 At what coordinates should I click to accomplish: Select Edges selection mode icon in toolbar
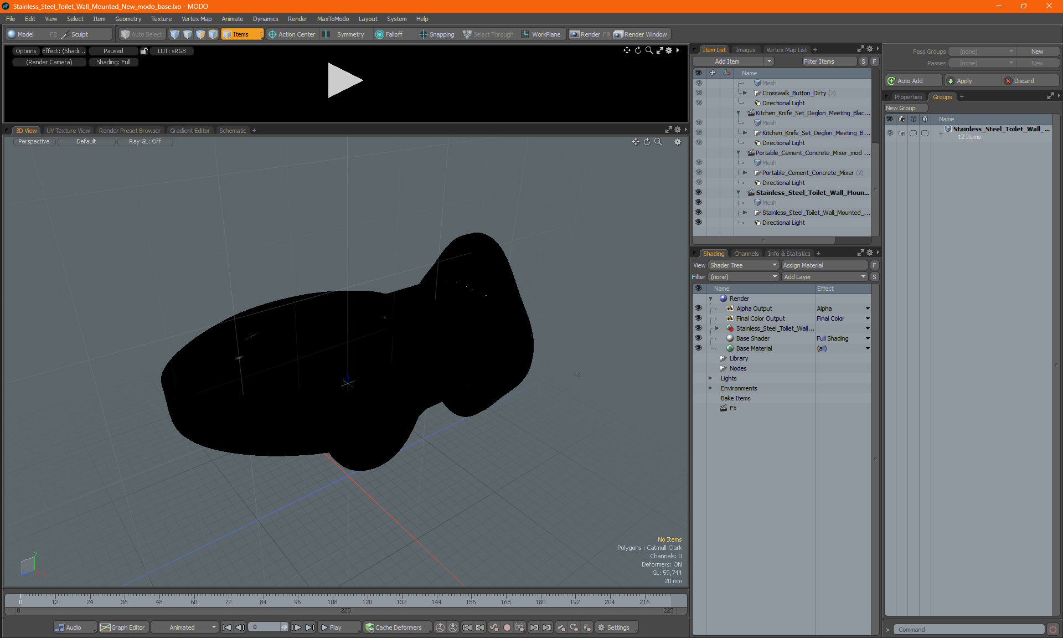(x=188, y=34)
